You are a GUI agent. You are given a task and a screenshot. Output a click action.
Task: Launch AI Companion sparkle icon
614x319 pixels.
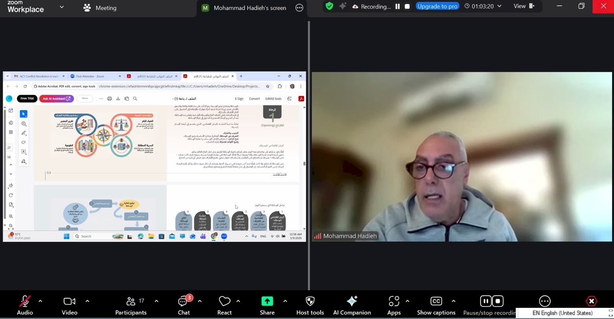pyautogui.click(x=352, y=302)
